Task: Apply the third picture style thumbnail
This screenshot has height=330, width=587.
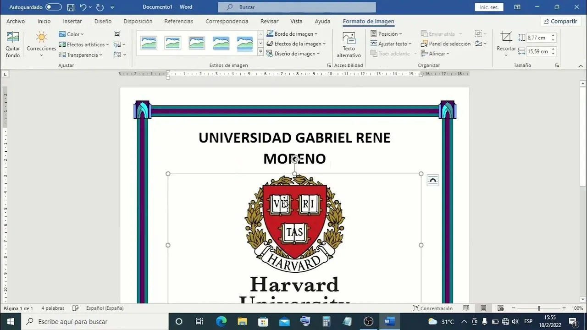Action: pos(197,43)
